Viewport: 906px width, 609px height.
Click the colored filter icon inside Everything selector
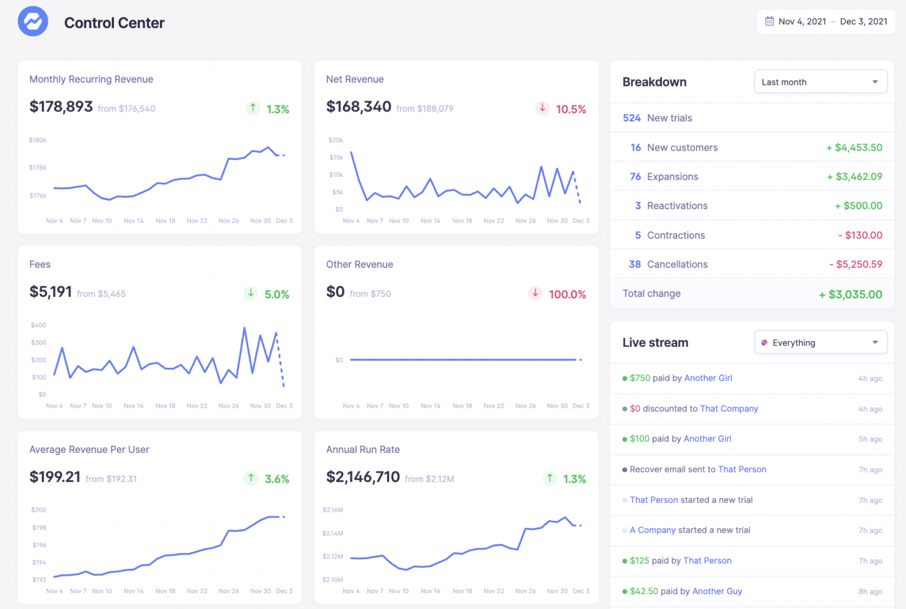pyautogui.click(x=765, y=342)
